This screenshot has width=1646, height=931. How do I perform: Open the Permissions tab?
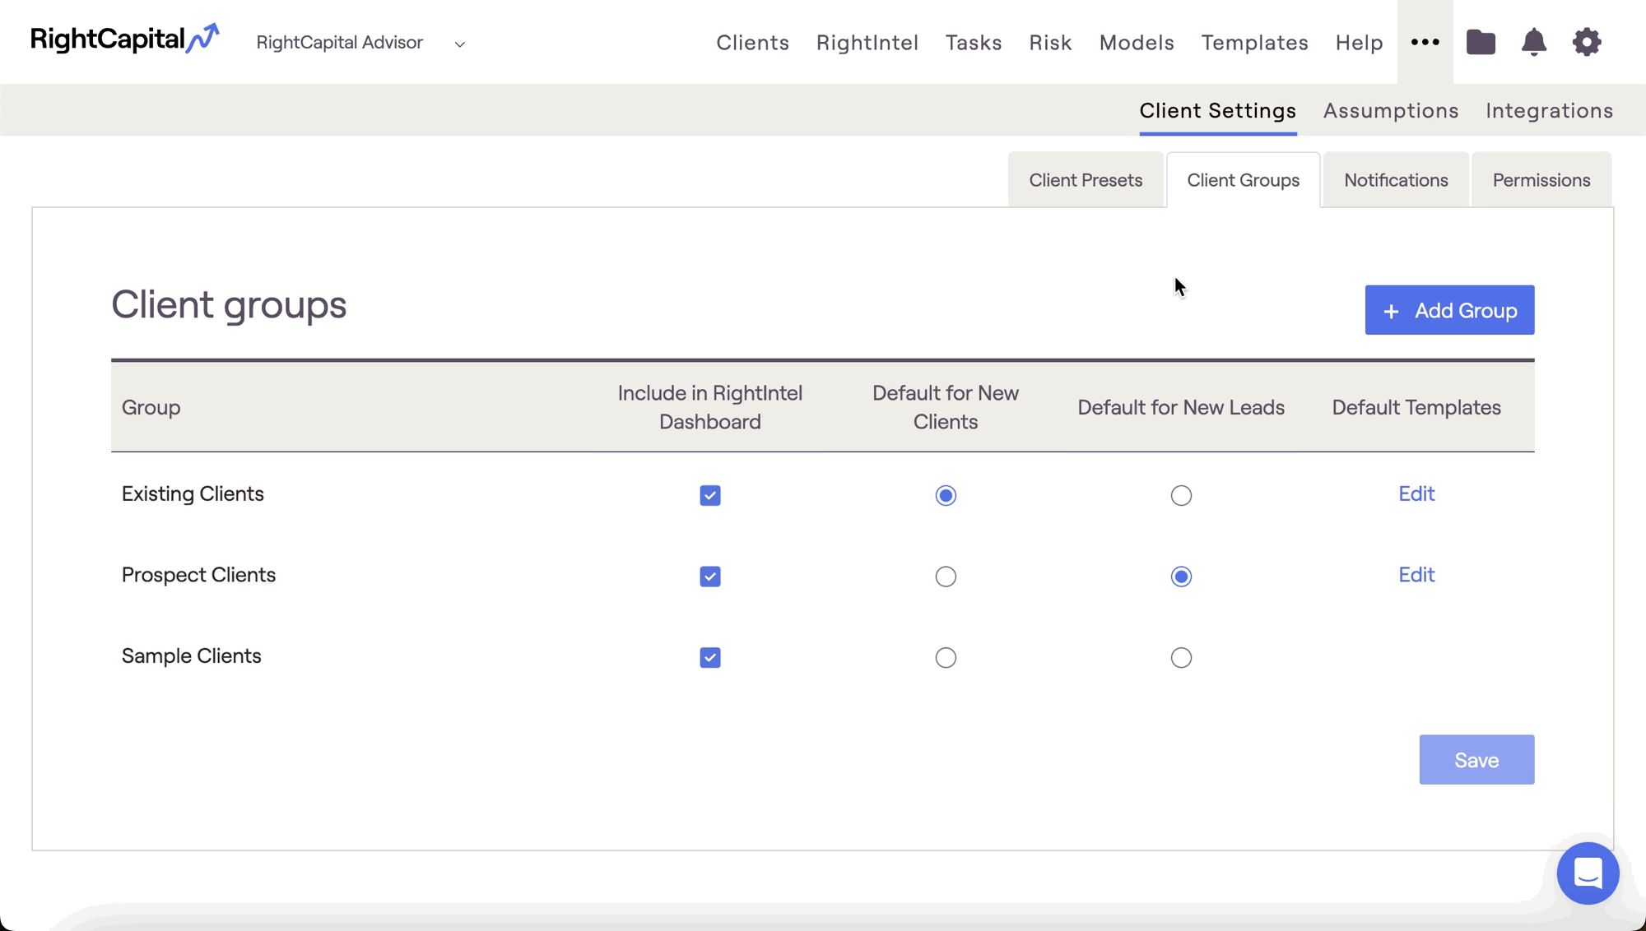point(1541,179)
